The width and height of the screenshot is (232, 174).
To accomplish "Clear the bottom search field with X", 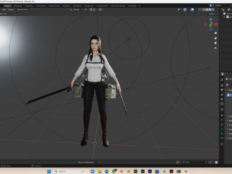I will 206,162.
